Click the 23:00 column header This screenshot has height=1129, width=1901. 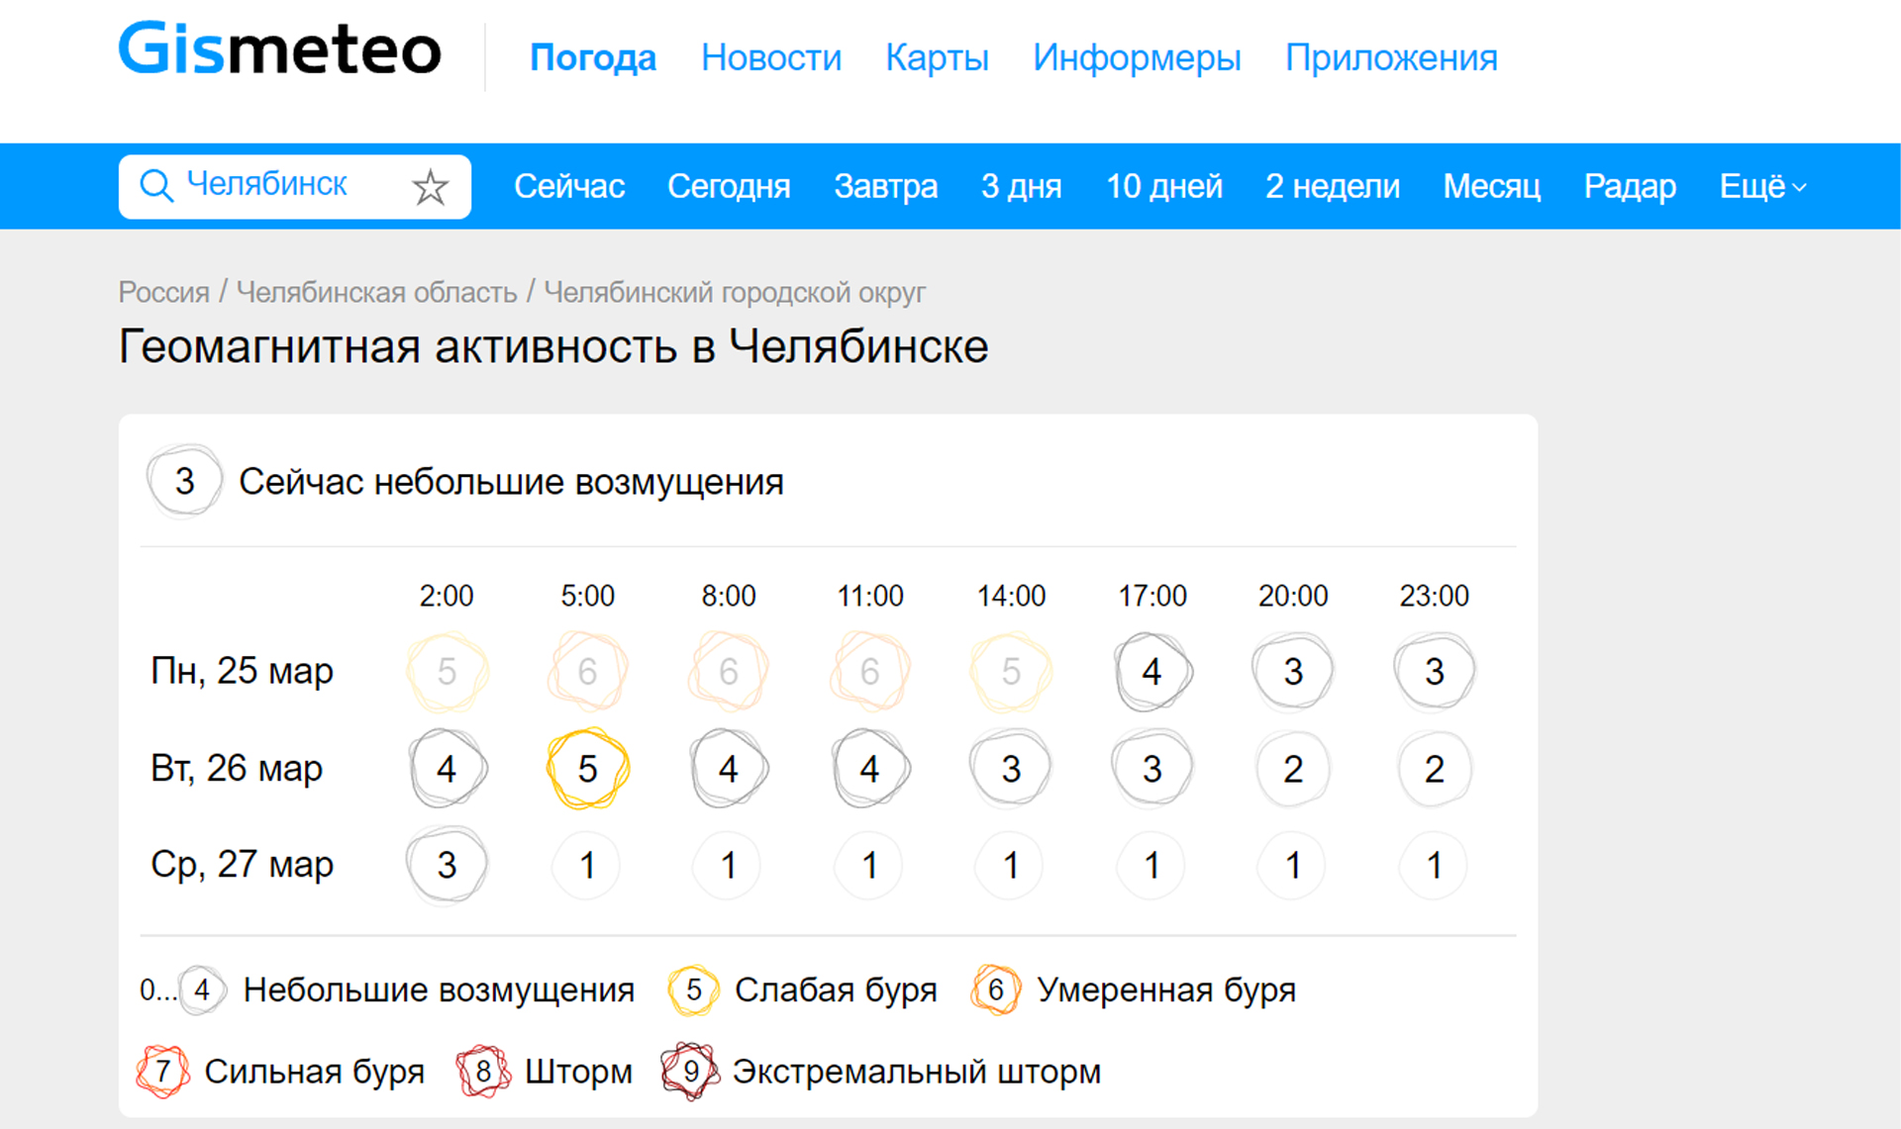point(1435,596)
